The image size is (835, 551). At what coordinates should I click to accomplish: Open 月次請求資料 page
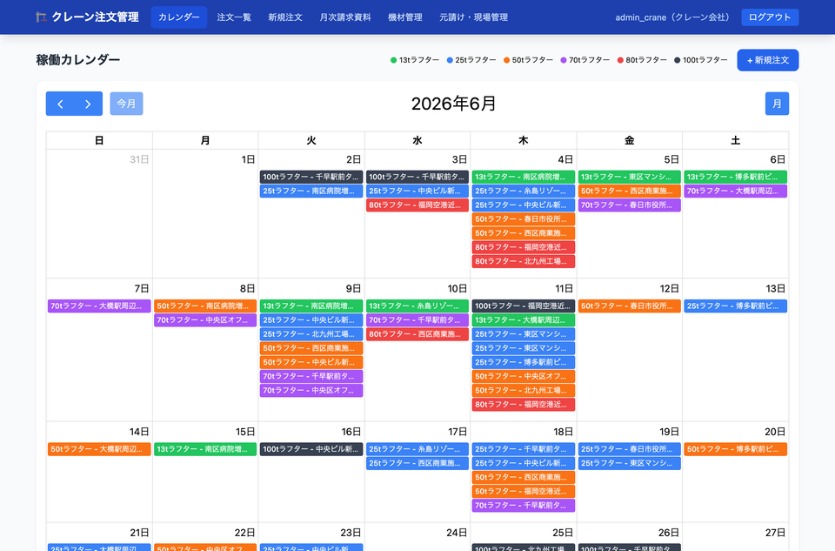coord(345,17)
